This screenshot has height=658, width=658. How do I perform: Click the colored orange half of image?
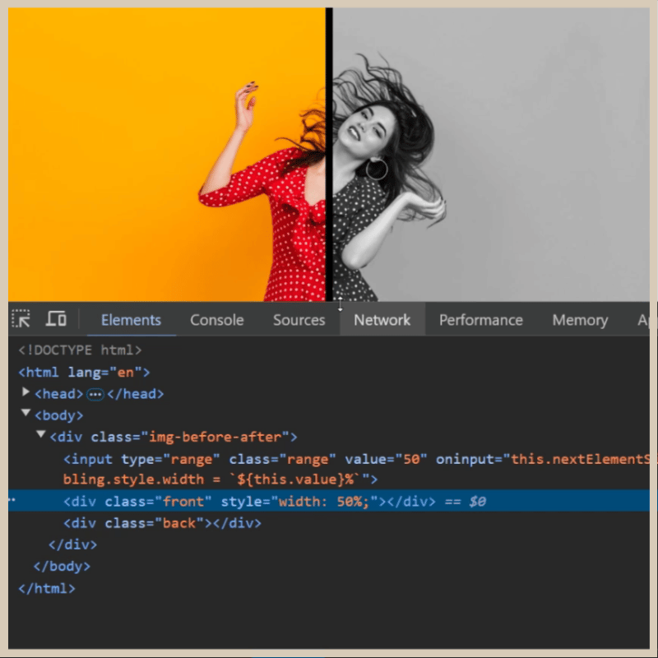pos(167,155)
